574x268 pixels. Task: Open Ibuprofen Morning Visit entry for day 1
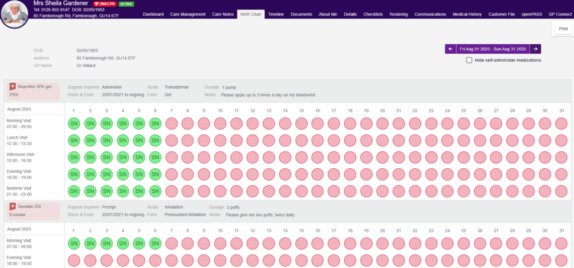[73, 123]
